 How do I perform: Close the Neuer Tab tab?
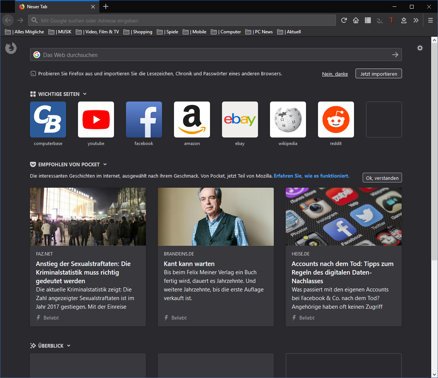pos(93,7)
